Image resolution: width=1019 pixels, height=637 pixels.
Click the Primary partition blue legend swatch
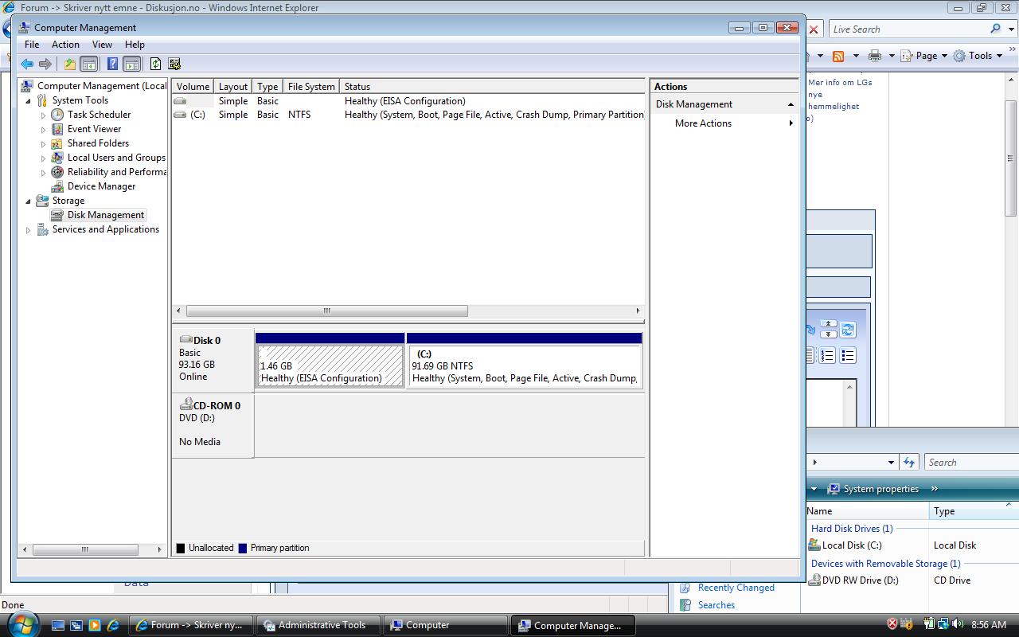243,548
